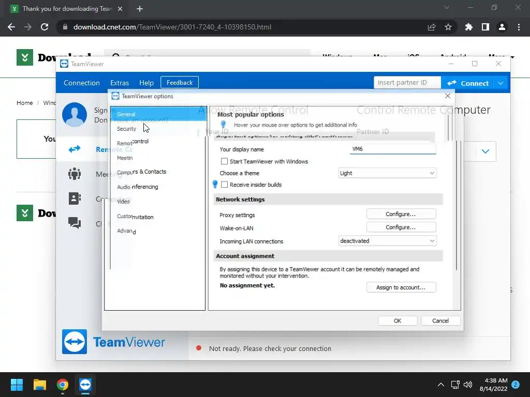Enable Start TeamViewer with Windows checkbox
530x397 pixels.
[x=224, y=161]
